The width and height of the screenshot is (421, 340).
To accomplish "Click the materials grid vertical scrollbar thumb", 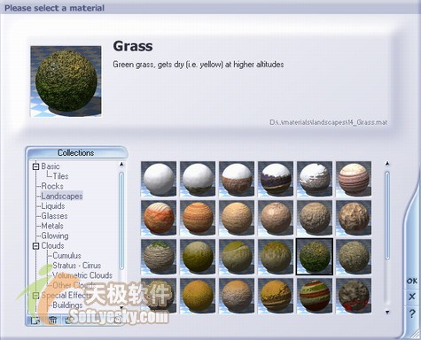I will tap(387, 216).
